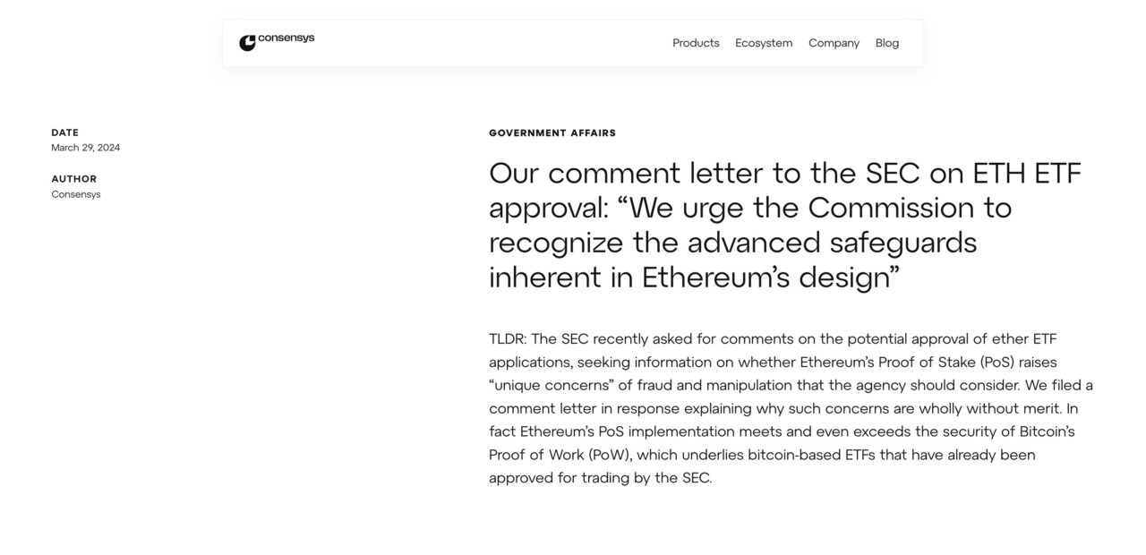Open the Ecosystem navigation item
1146x555 pixels.
(764, 43)
